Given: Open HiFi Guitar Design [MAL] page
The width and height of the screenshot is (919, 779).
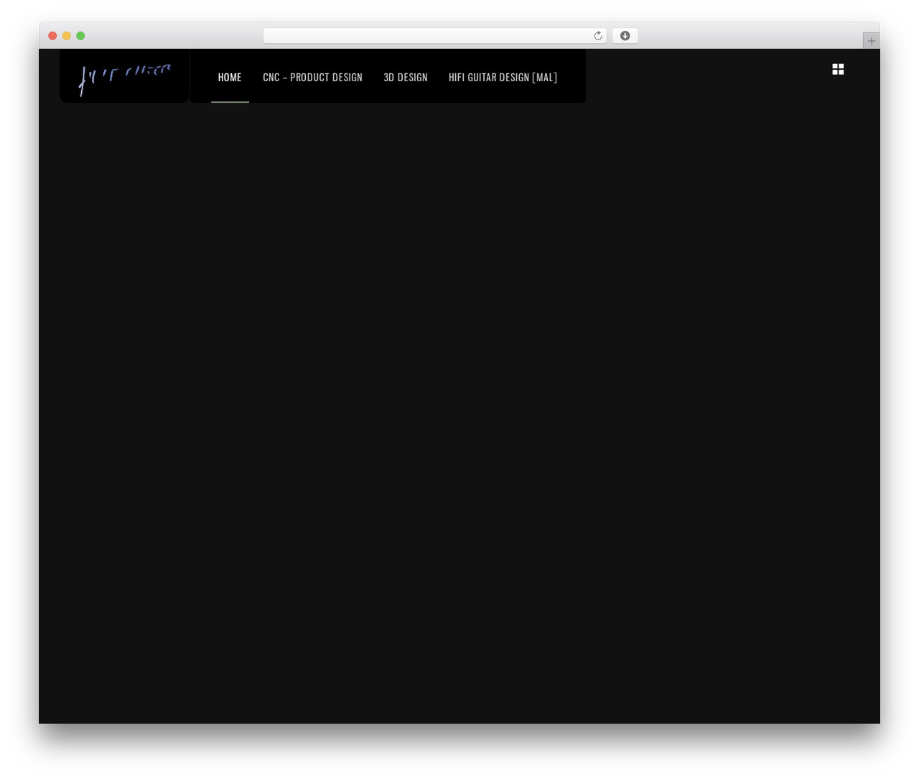Looking at the screenshot, I should [503, 77].
